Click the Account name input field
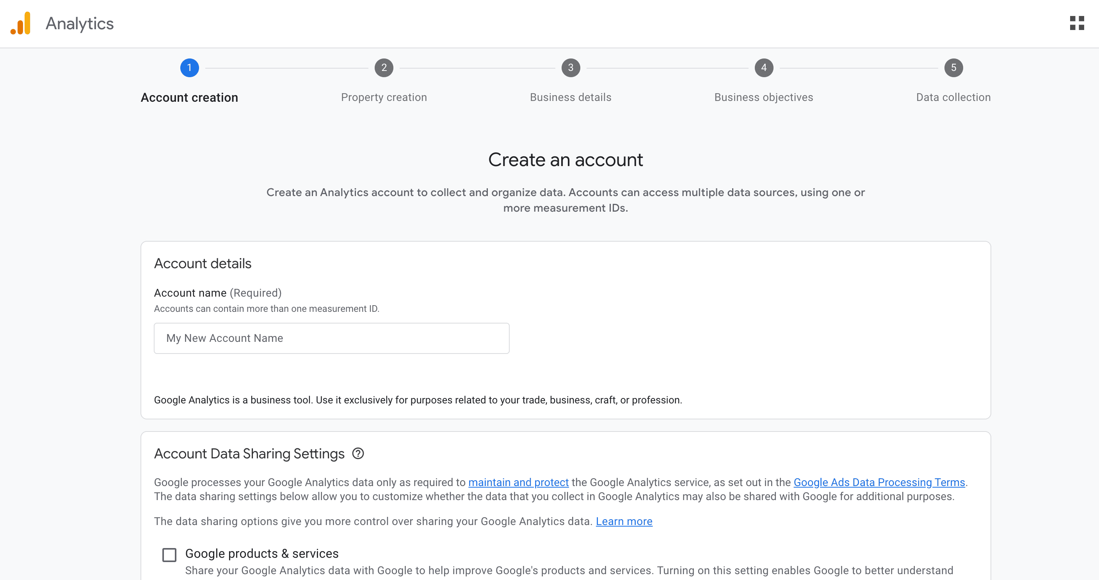The width and height of the screenshot is (1099, 580). coord(331,338)
